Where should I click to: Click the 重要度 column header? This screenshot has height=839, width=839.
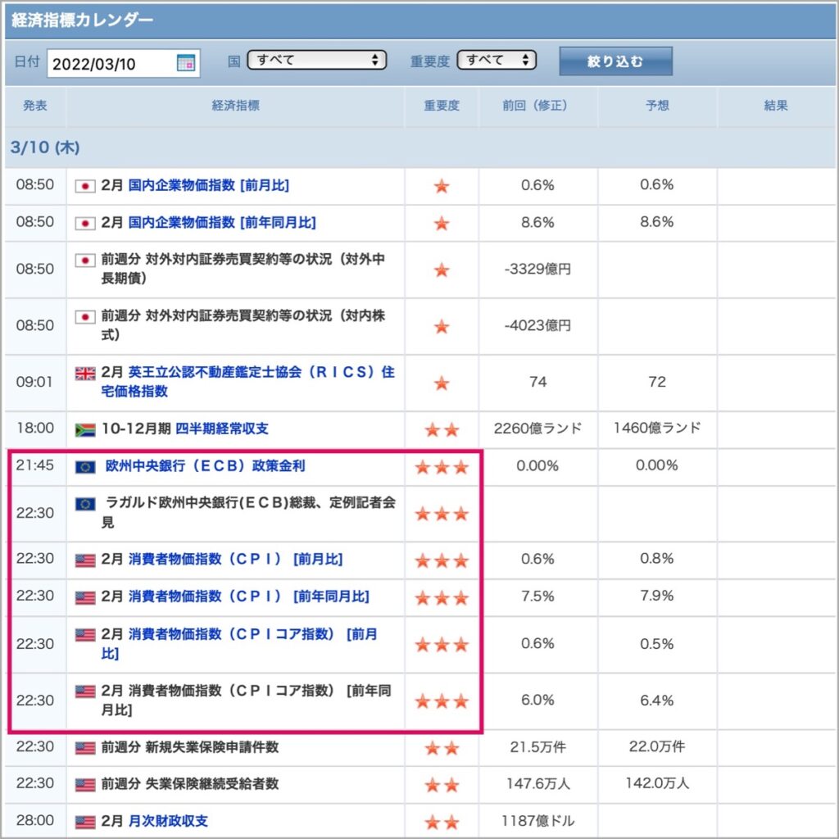click(x=442, y=106)
